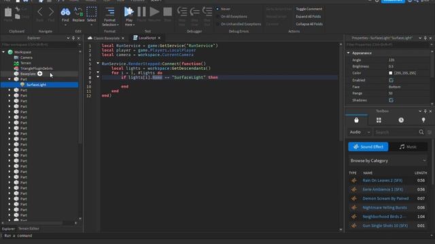The height and width of the screenshot is (244, 435).
Task: Open the Browse by Category dropdown
Action: 387,161
